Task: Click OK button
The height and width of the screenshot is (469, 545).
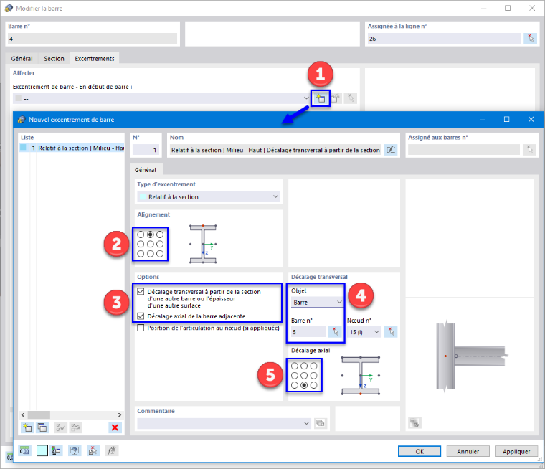Action: 420,451
